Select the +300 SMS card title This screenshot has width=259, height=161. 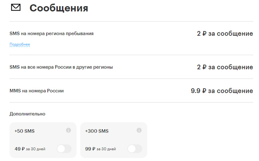click(x=97, y=131)
